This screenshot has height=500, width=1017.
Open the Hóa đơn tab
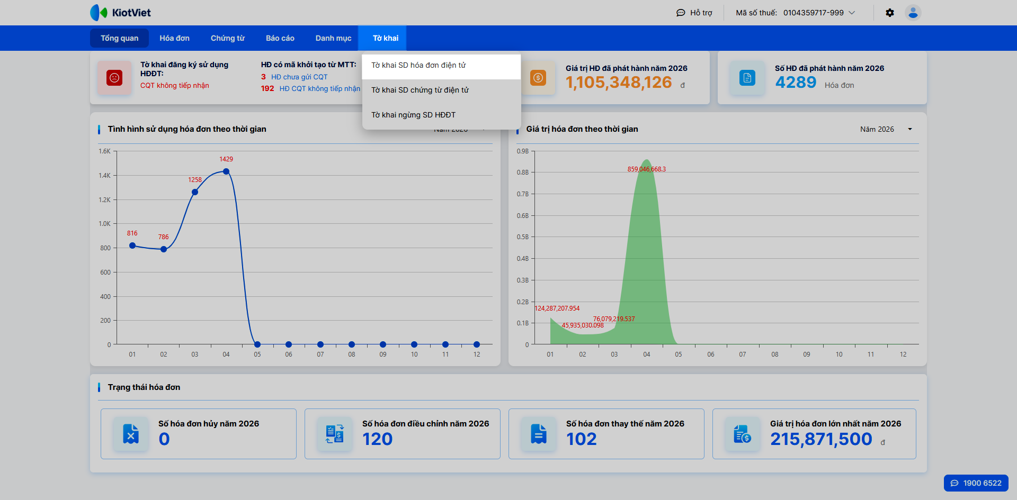tap(174, 38)
